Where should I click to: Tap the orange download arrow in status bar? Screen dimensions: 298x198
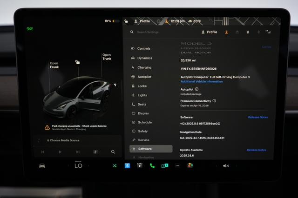pyautogui.click(x=167, y=21)
